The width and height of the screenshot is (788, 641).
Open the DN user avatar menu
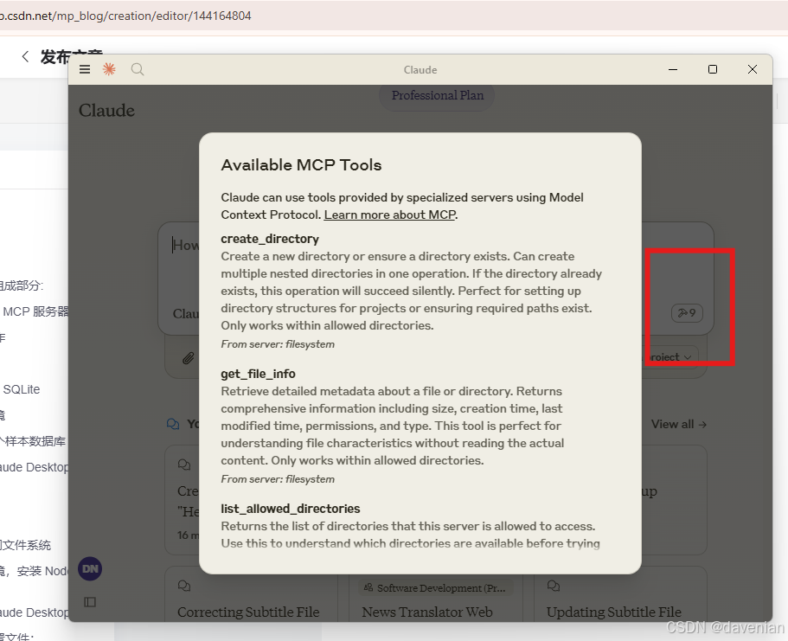click(90, 568)
